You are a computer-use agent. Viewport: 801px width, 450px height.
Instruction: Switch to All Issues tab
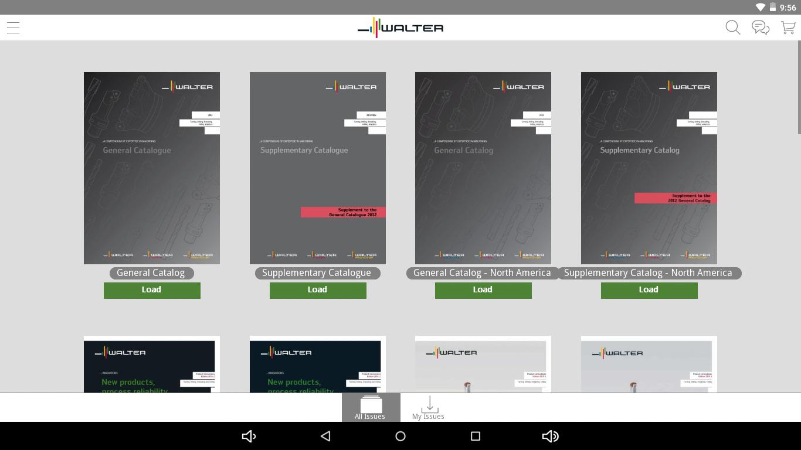371,407
